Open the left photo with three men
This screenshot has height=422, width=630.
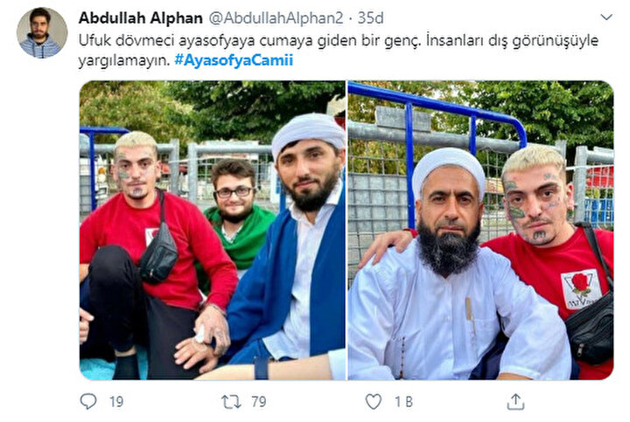coord(212,231)
